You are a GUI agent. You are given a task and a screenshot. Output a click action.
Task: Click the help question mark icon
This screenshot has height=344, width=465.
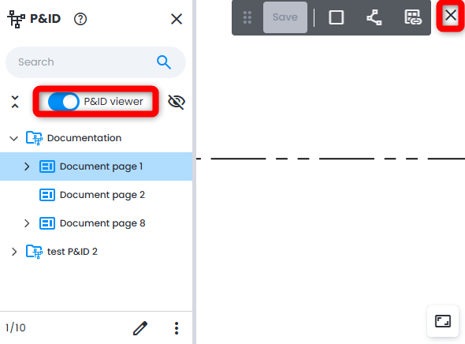80,19
